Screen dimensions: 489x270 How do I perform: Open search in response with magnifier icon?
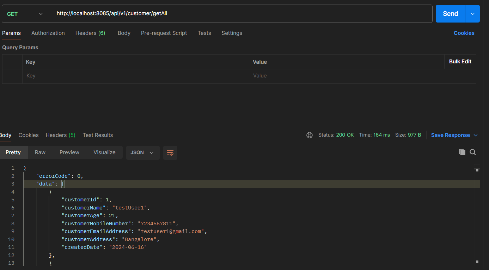473,152
